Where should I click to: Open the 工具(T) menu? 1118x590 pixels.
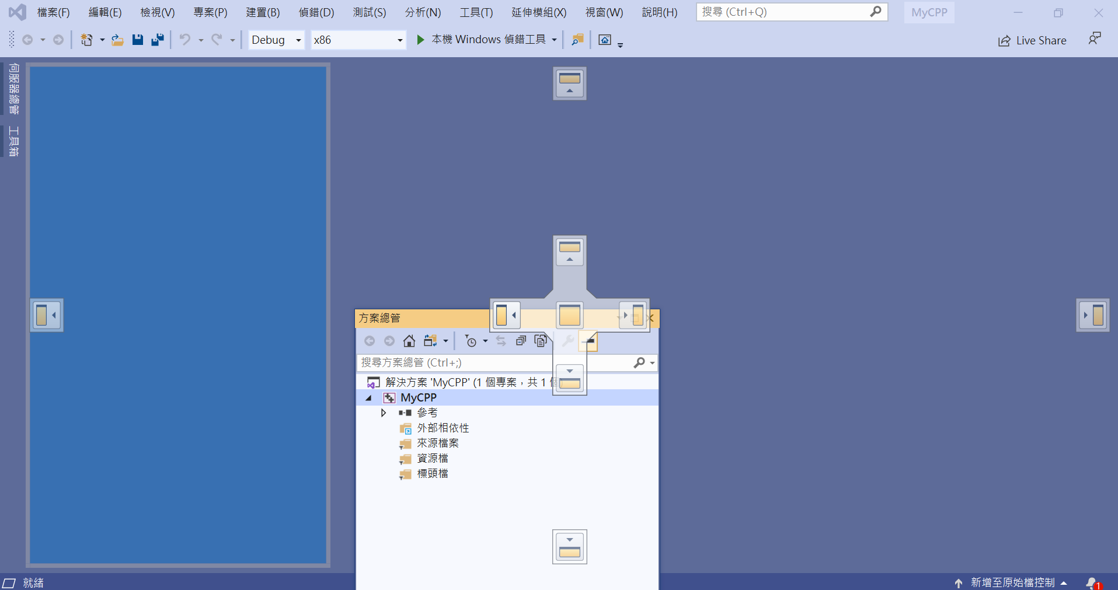click(x=476, y=12)
